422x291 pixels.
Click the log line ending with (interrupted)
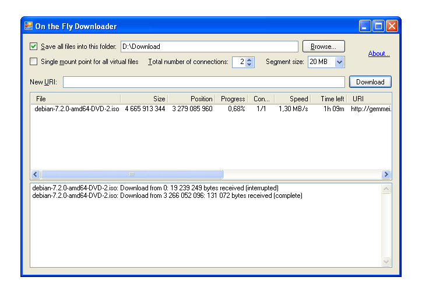tap(155, 188)
